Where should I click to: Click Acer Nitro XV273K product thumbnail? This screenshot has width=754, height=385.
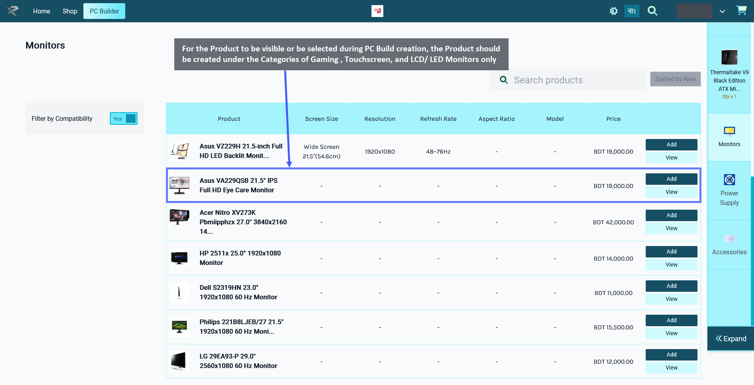(x=179, y=217)
